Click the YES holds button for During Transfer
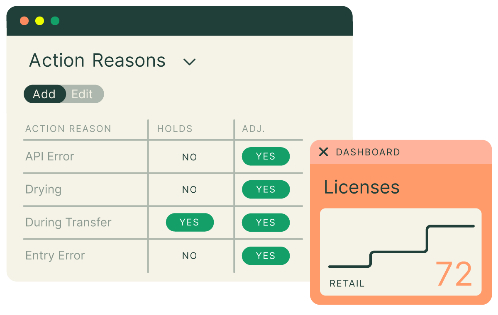The image size is (498, 315). (190, 222)
